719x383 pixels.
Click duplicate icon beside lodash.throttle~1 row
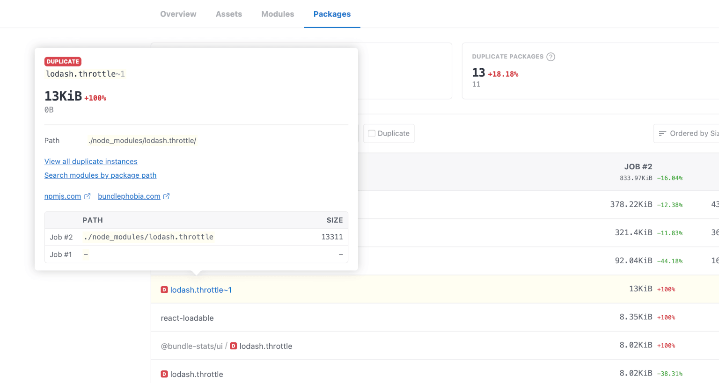[164, 290]
